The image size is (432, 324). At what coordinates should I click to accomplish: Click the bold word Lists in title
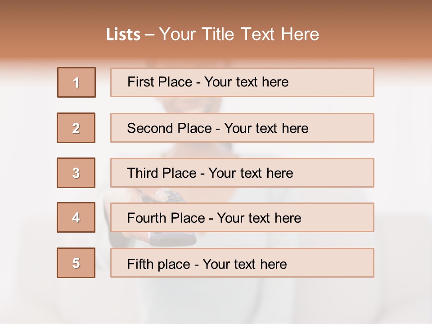(x=123, y=35)
